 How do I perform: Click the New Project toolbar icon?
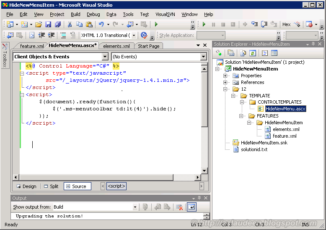click(x=10, y=24)
